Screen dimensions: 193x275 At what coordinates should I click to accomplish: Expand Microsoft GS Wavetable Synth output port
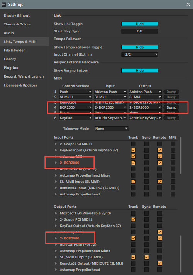56,213
